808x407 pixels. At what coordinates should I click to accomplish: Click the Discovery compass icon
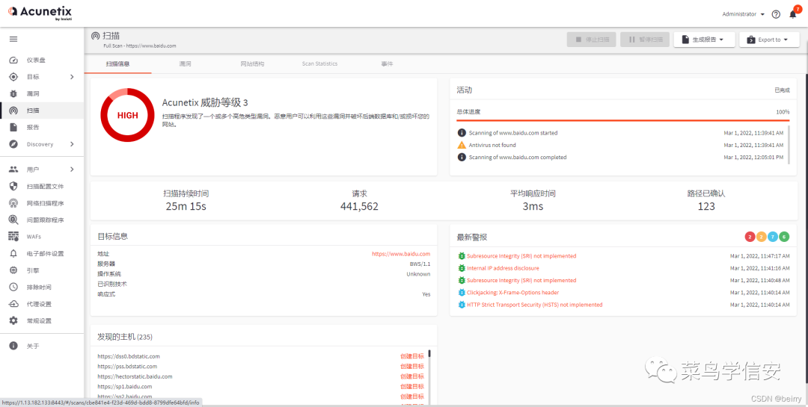(14, 144)
